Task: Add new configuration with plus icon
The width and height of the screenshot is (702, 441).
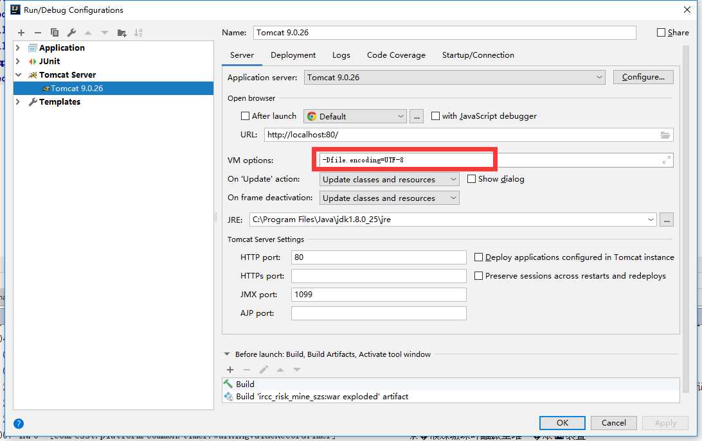Action: pyautogui.click(x=21, y=33)
